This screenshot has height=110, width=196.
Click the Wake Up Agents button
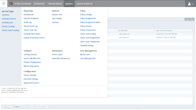tap(39, 107)
